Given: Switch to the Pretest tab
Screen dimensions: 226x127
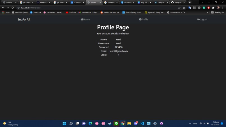Looking at the screenshot, I should point(10,3).
